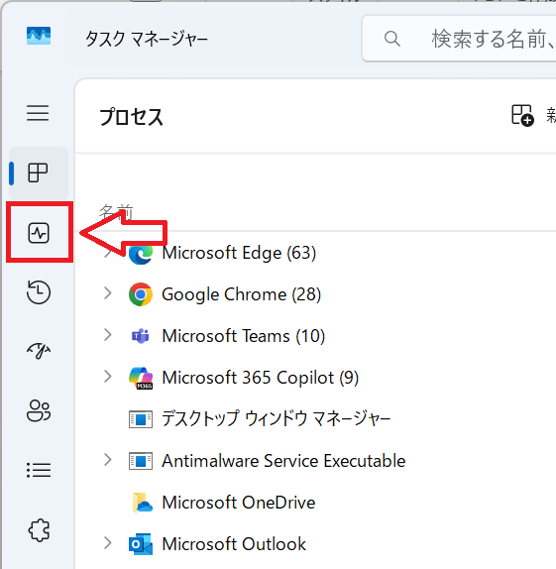The image size is (556, 569).
Task: Select the デスクトップ ウィンドウ マネージャー text
Action: point(277,418)
